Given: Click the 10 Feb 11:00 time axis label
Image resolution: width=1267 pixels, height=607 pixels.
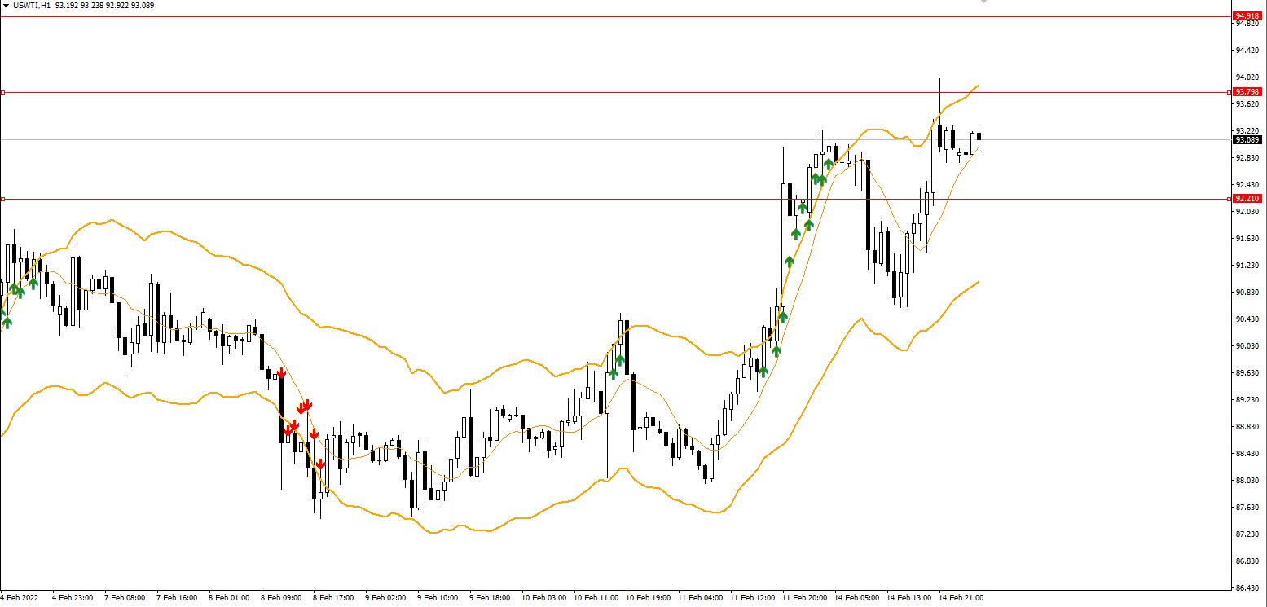Looking at the screenshot, I should point(596,598).
